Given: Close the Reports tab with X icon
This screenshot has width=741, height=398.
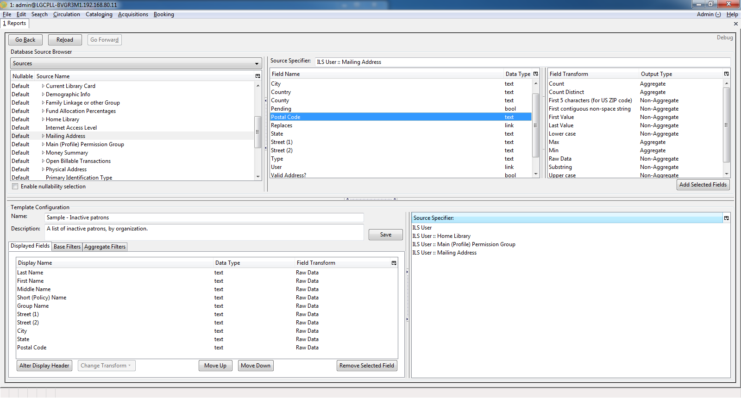Looking at the screenshot, I should pos(735,24).
